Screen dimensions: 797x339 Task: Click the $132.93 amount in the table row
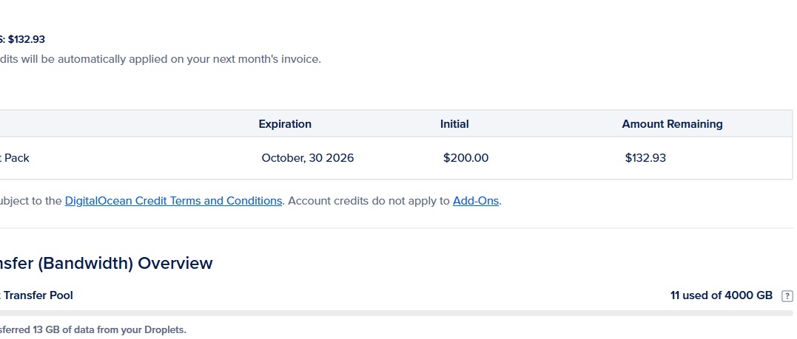645,158
